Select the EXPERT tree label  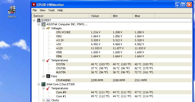(46, 20)
